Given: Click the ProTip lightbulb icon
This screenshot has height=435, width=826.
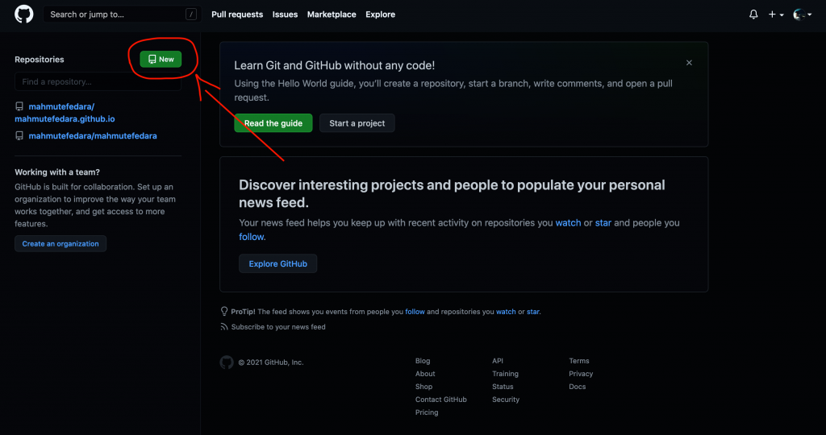Looking at the screenshot, I should click(224, 312).
